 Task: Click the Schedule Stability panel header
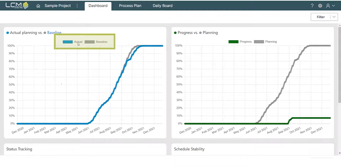point(189,149)
